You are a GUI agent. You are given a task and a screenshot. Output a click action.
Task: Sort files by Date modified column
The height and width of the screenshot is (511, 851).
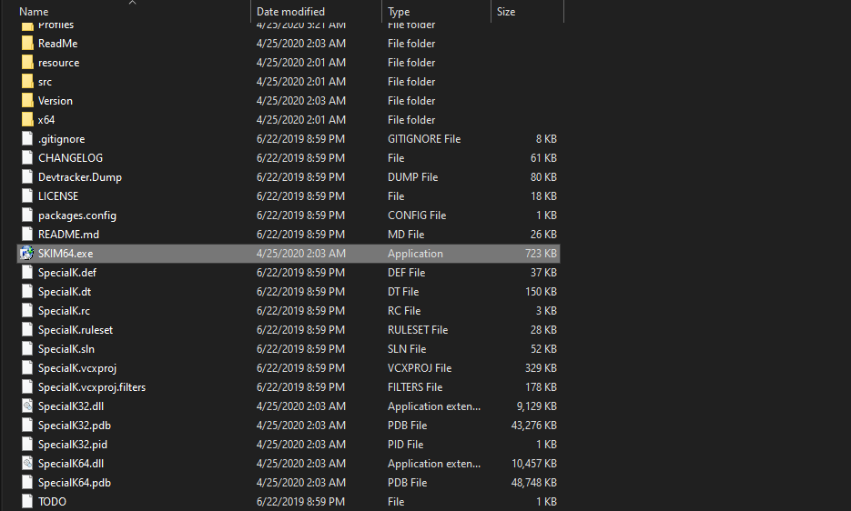point(290,12)
